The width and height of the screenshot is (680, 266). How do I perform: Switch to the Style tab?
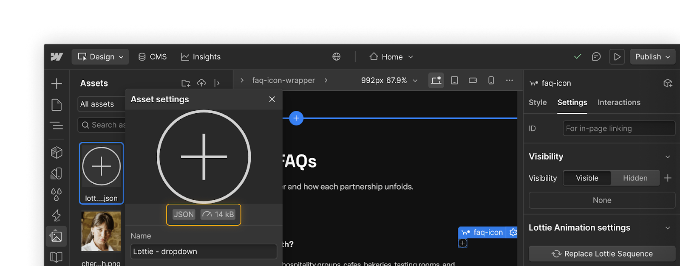(x=538, y=102)
